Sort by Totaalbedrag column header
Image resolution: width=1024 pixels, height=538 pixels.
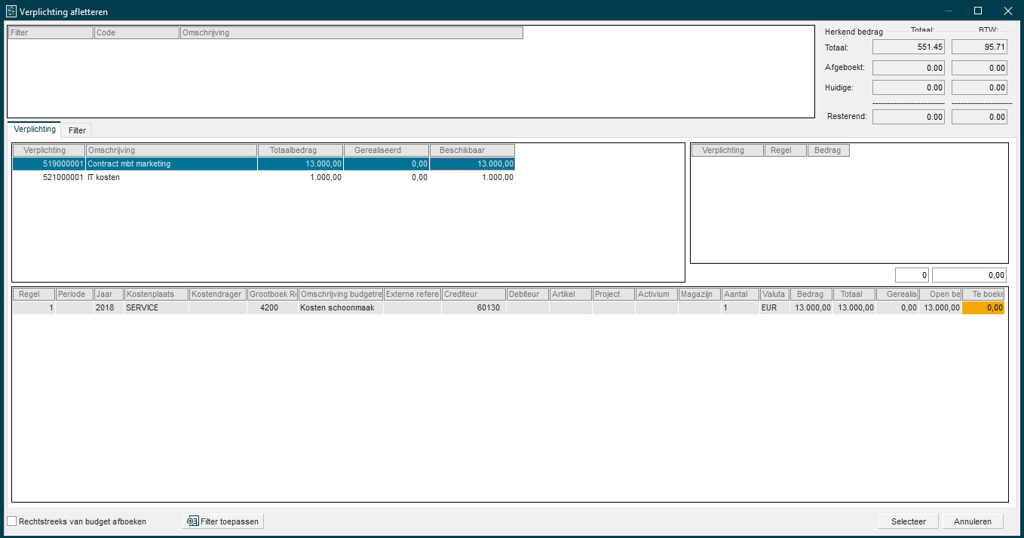pos(299,151)
